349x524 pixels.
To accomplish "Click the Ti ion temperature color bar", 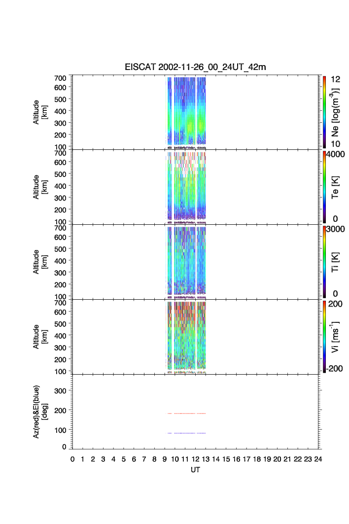I will click(x=324, y=262).
